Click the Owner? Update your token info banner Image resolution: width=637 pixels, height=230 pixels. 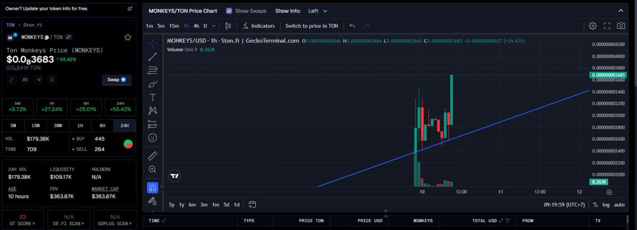(68, 9)
